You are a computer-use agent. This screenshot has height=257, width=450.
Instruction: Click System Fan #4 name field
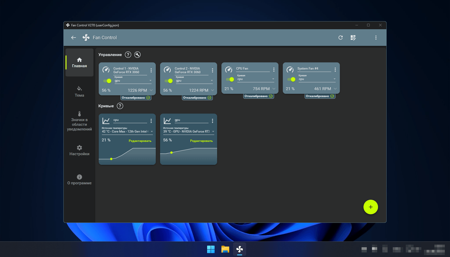pyautogui.click(x=314, y=69)
